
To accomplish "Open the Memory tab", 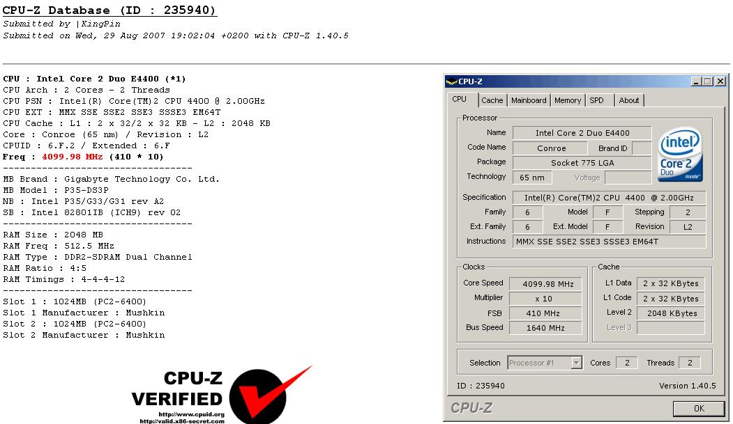I will (568, 100).
